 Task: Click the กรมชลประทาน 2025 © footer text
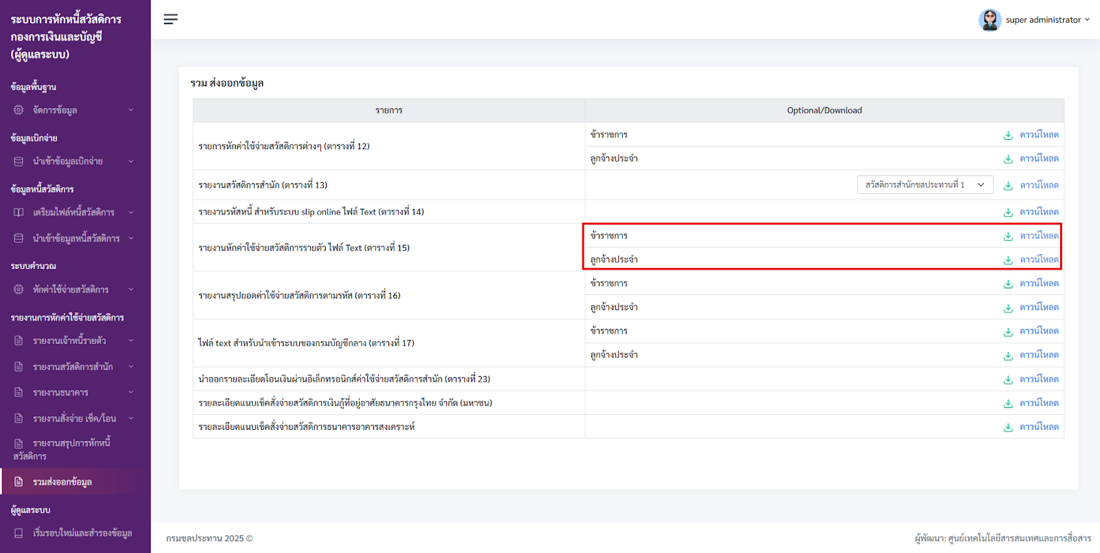210,539
